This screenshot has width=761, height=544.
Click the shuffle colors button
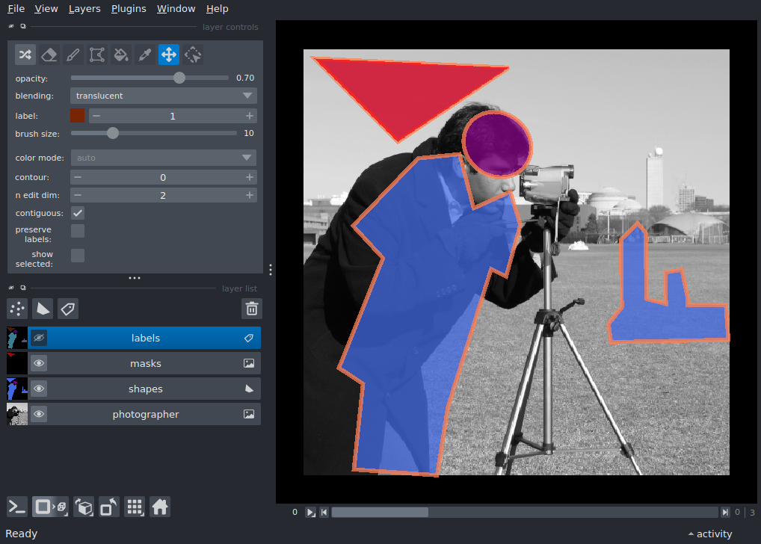click(x=25, y=54)
